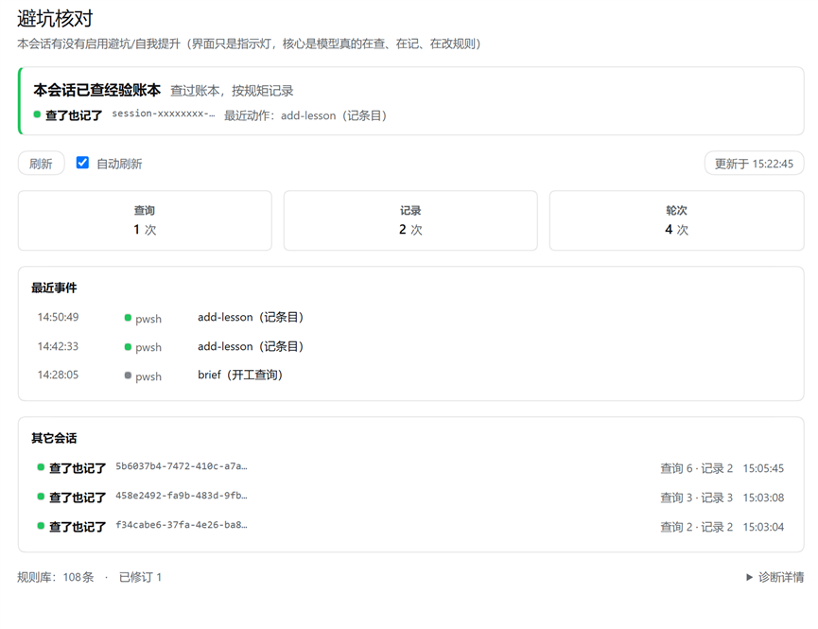The width and height of the screenshot is (818, 629).
Task: Click the 查过账本，按规矩记录 subtitle
Action: pos(232,91)
